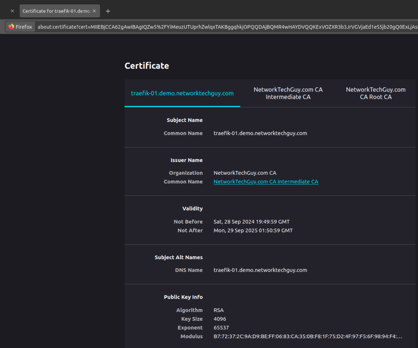Click the Certificate page heading

click(147, 66)
